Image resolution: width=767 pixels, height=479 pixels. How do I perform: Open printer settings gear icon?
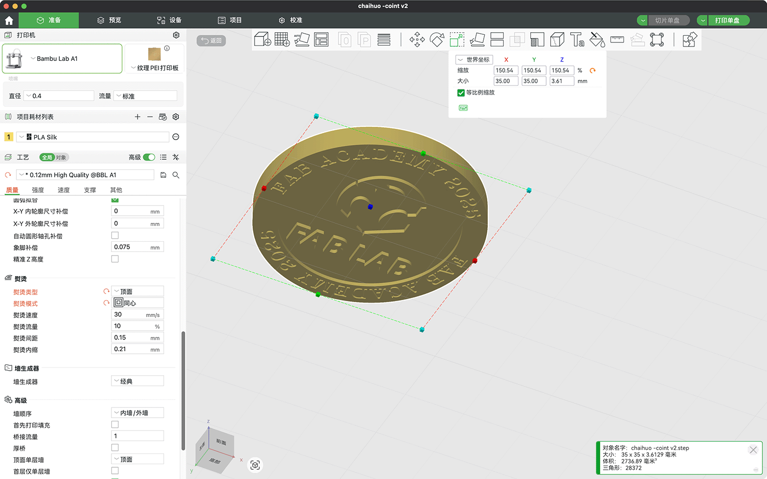[176, 35]
